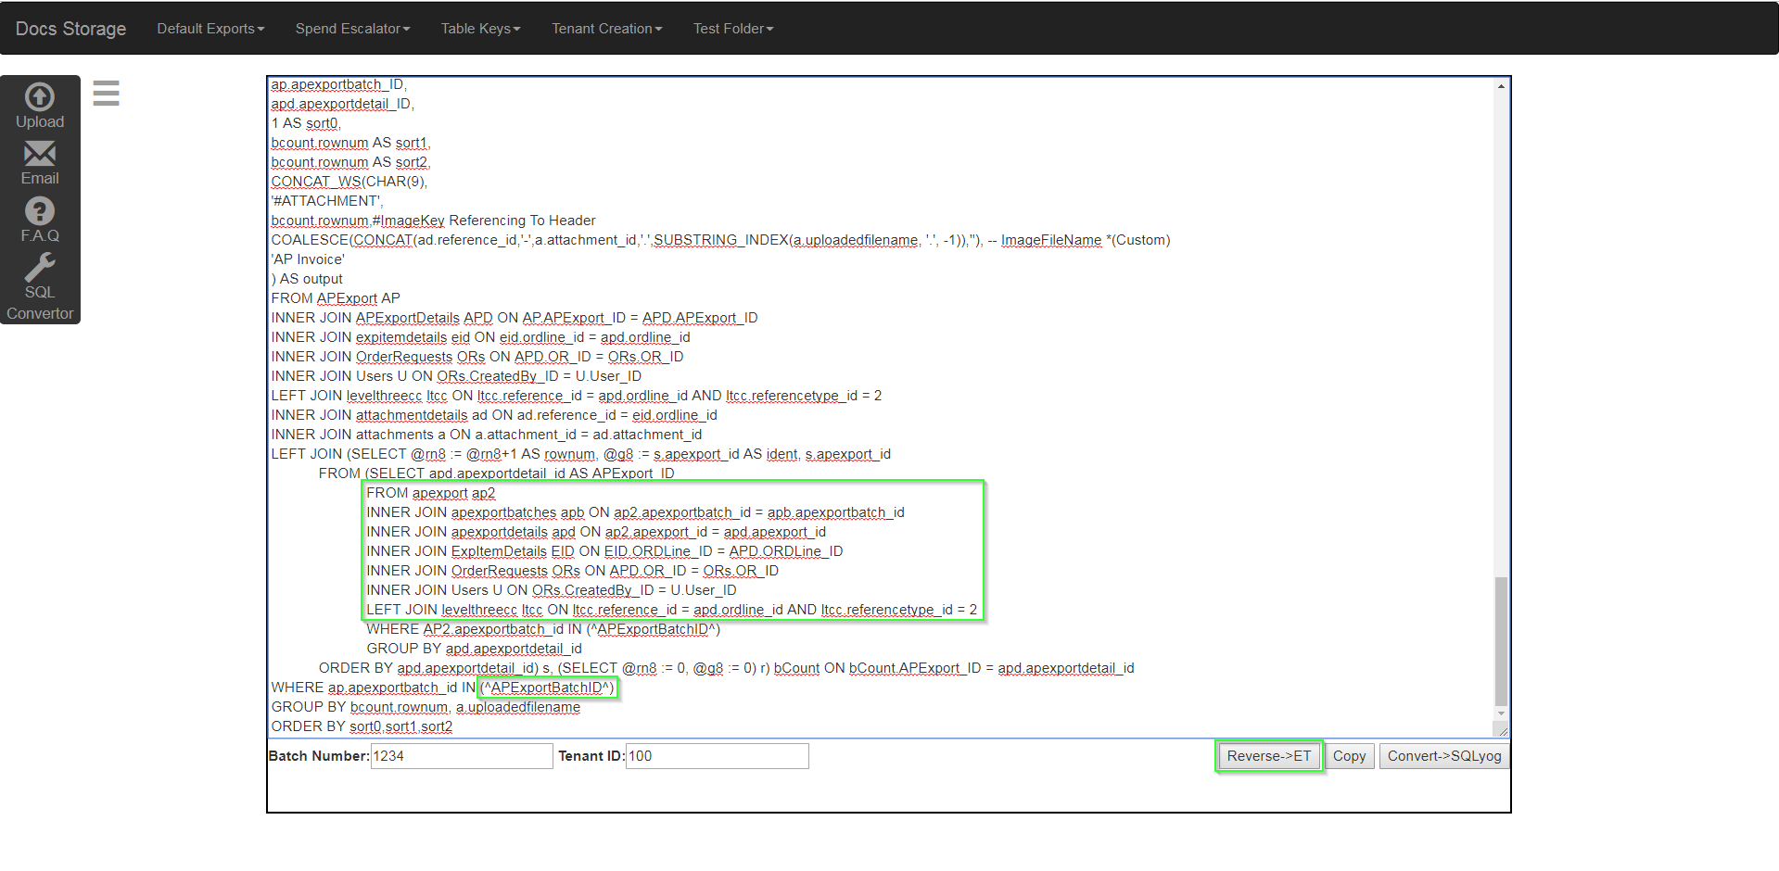Click "INNER JOIN expitemdetails eid" line

point(480,337)
